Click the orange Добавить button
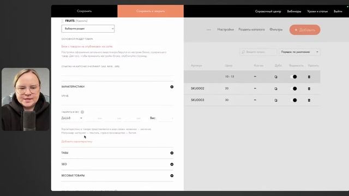349x196 pixels. point(305,30)
